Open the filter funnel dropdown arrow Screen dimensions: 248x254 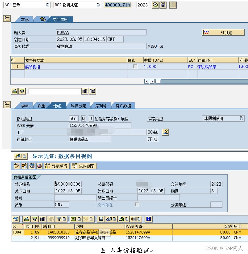point(64,219)
